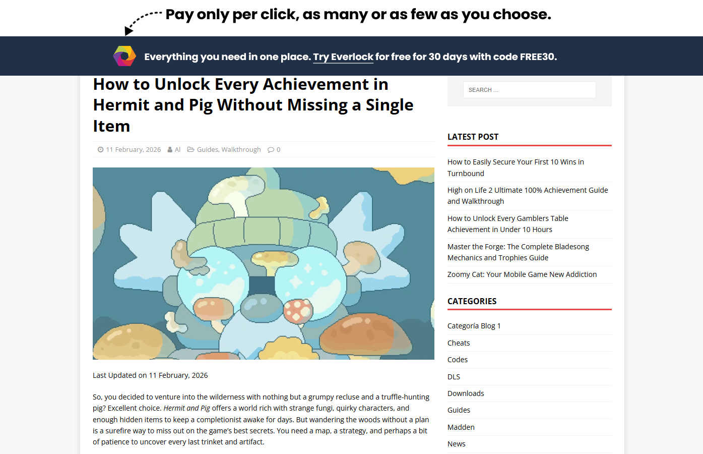This screenshot has width=703, height=454.
Task: Click the author icon next to AI
Action: tap(170, 150)
